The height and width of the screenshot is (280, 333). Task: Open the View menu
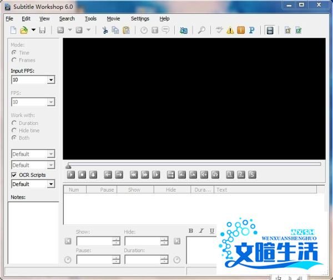44,19
